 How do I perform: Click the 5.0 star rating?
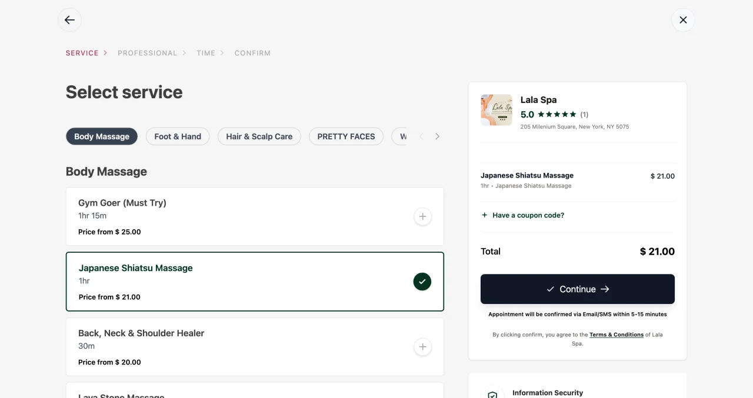(548, 115)
